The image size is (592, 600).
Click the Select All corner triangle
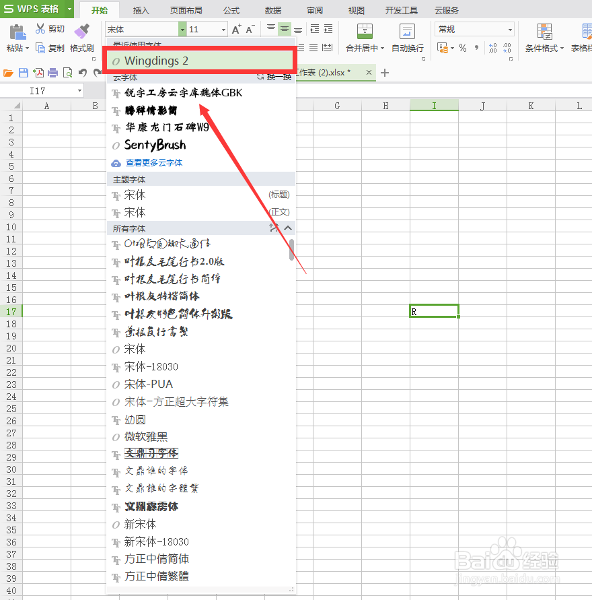pyautogui.click(x=16, y=106)
